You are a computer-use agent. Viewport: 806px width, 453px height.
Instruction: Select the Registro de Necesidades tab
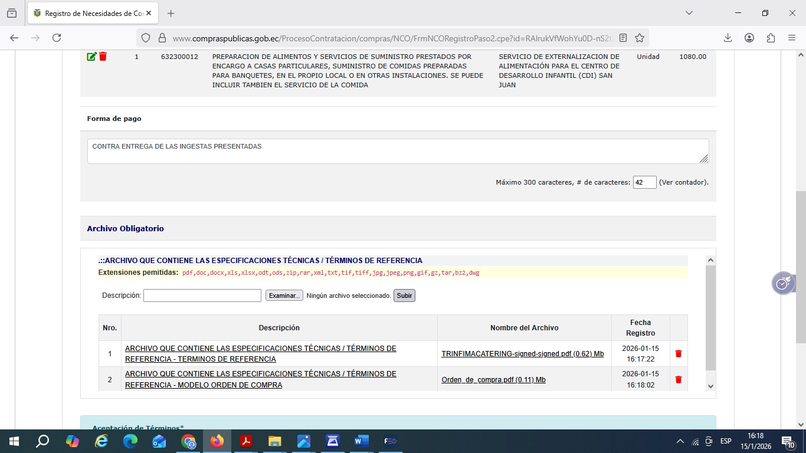click(89, 13)
